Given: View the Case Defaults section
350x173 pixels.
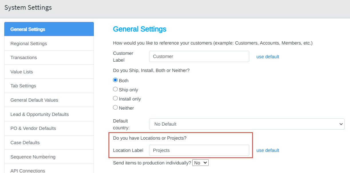Looking at the screenshot, I should [24, 142].
